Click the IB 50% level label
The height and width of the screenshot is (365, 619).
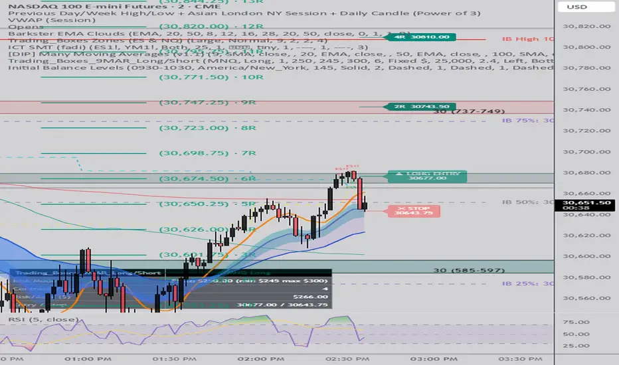click(x=528, y=202)
